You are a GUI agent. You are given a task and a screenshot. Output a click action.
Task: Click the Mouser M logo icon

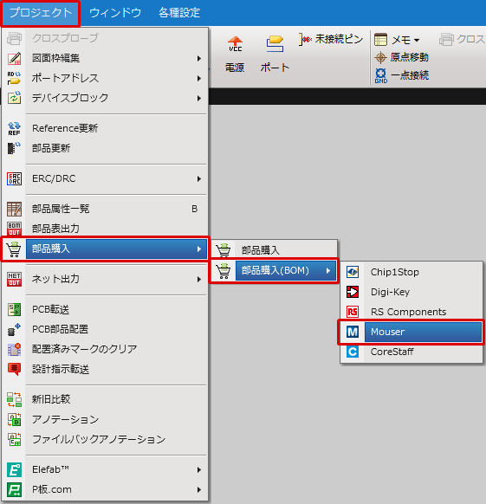[x=353, y=332]
